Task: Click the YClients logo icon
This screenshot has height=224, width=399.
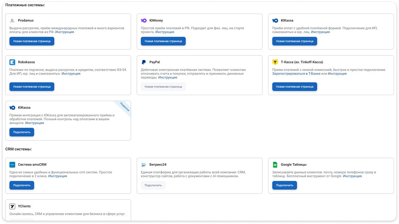Action: [x=12, y=206]
